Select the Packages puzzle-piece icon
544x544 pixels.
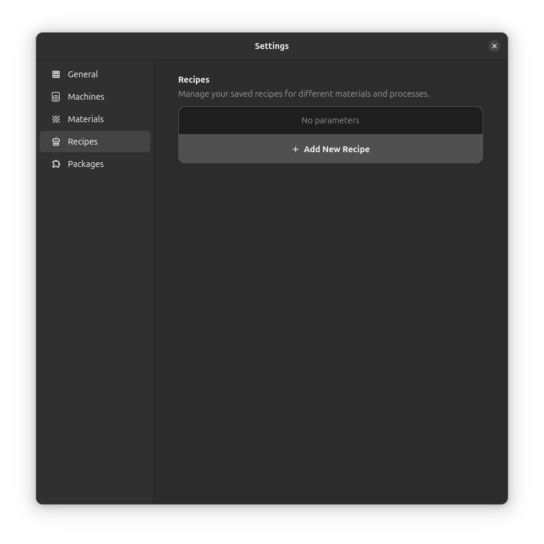pyautogui.click(x=56, y=164)
